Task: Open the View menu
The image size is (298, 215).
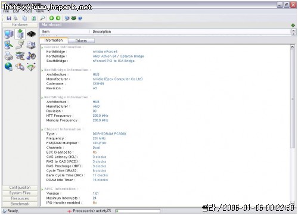Action: 40,11
